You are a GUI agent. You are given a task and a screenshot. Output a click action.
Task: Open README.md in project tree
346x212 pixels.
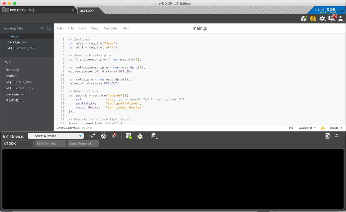[15, 100]
